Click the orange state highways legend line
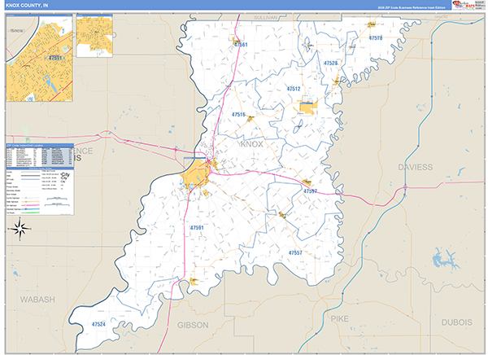Screen dimensions: 488x355 [31, 202]
